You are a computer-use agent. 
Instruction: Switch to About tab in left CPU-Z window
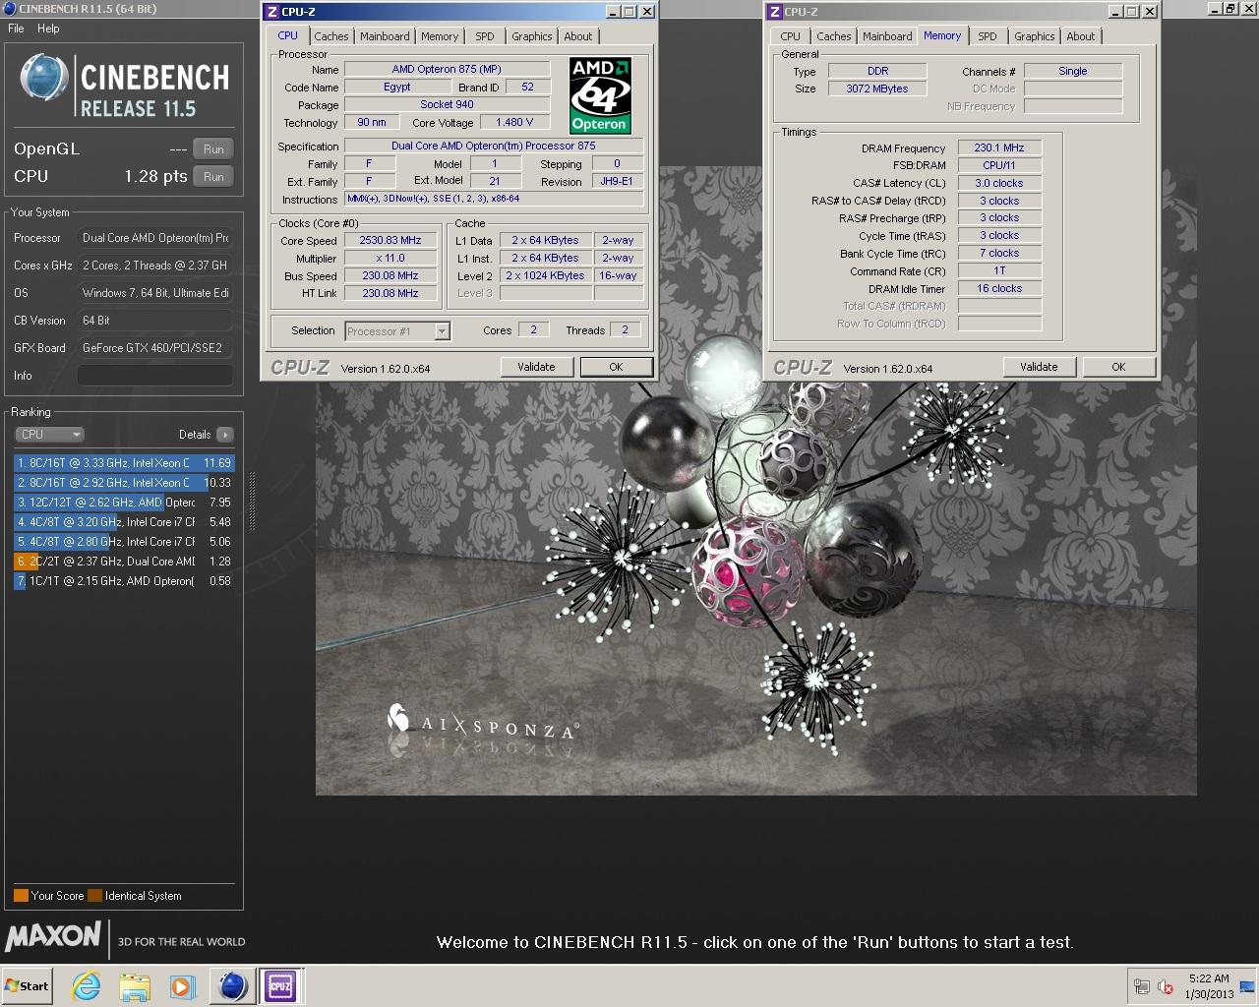coord(578,36)
